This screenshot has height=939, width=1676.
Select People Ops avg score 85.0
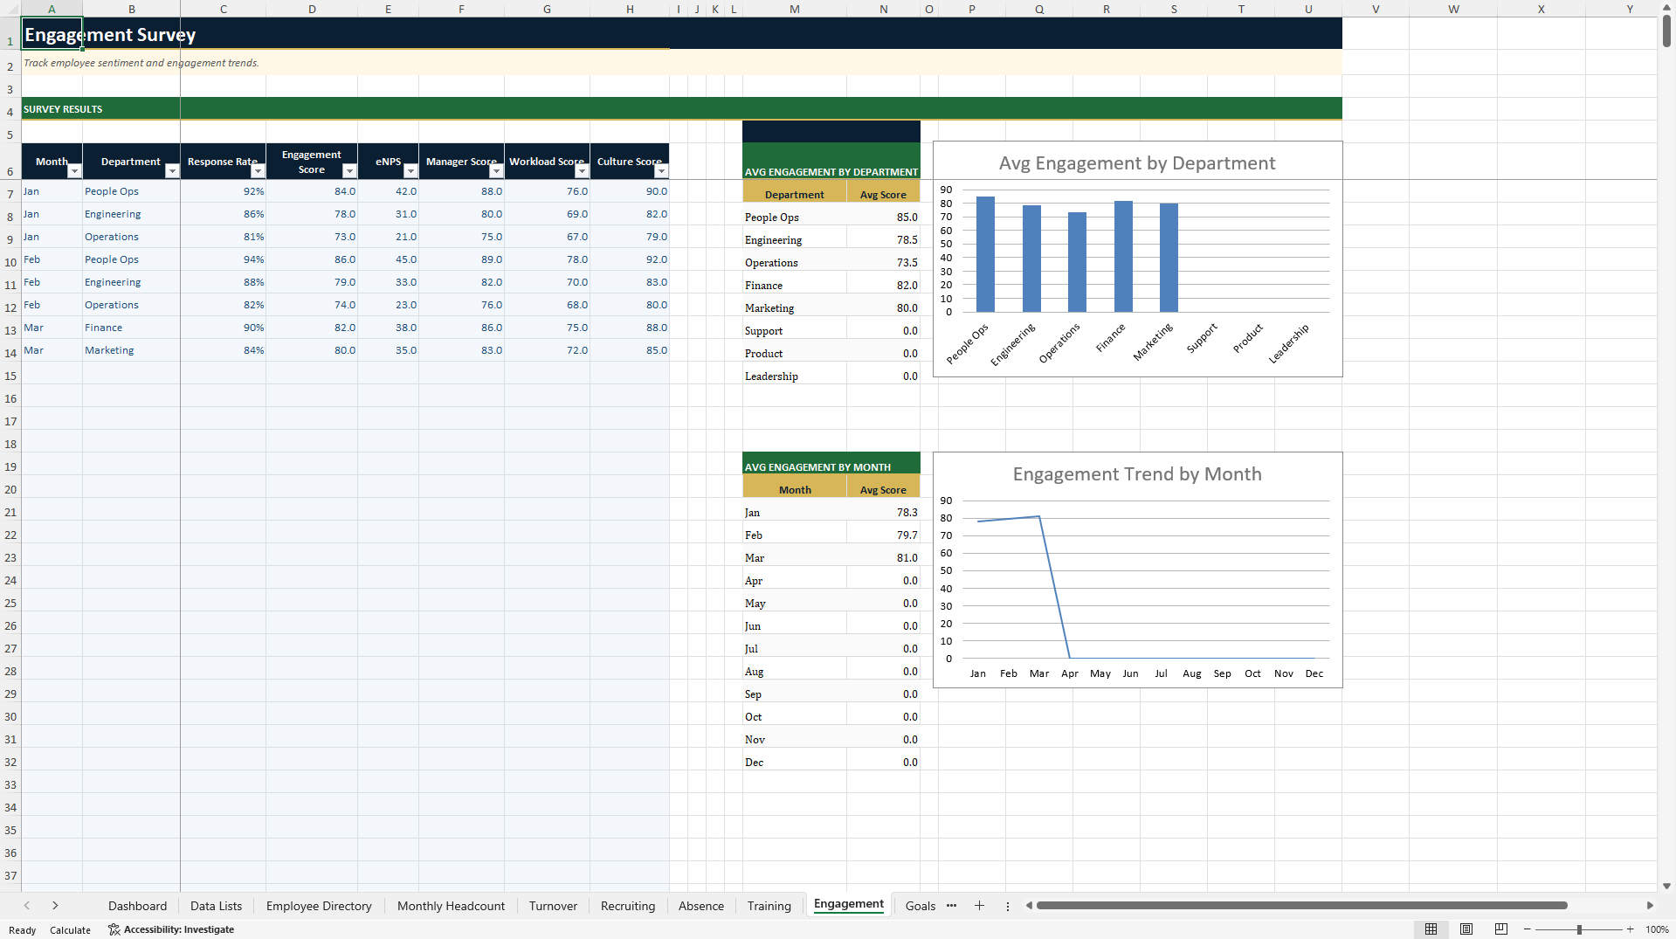click(883, 217)
